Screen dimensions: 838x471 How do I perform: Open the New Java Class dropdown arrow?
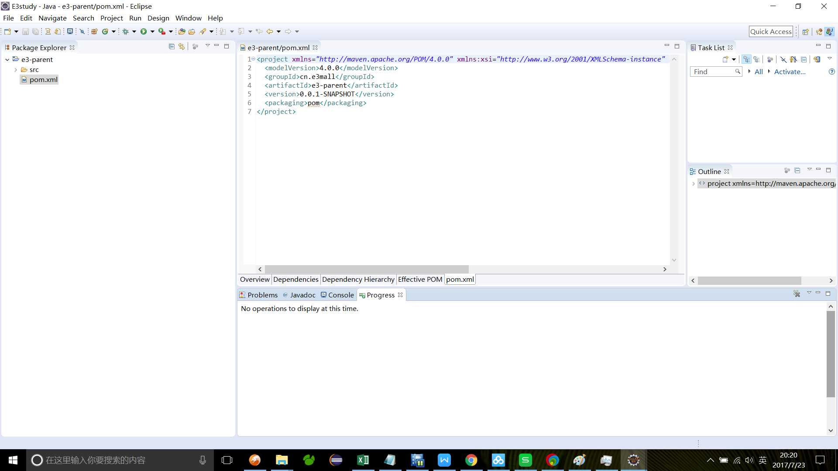(x=113, y=31)
